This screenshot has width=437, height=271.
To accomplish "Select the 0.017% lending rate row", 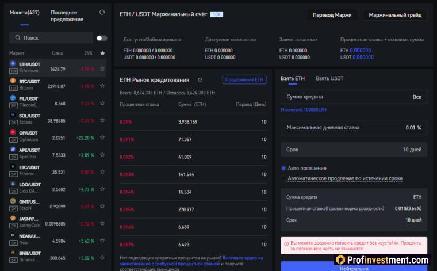I will [x=193, y=245].
